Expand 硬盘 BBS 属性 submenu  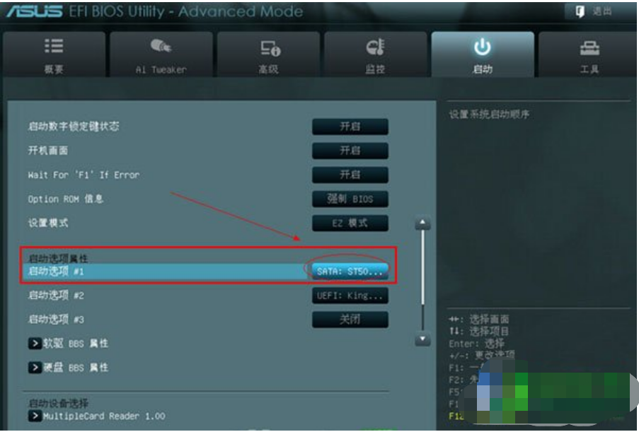(x=68, y=368)
